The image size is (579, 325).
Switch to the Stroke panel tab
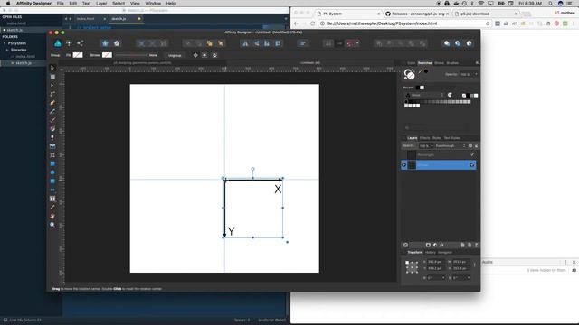439,63
